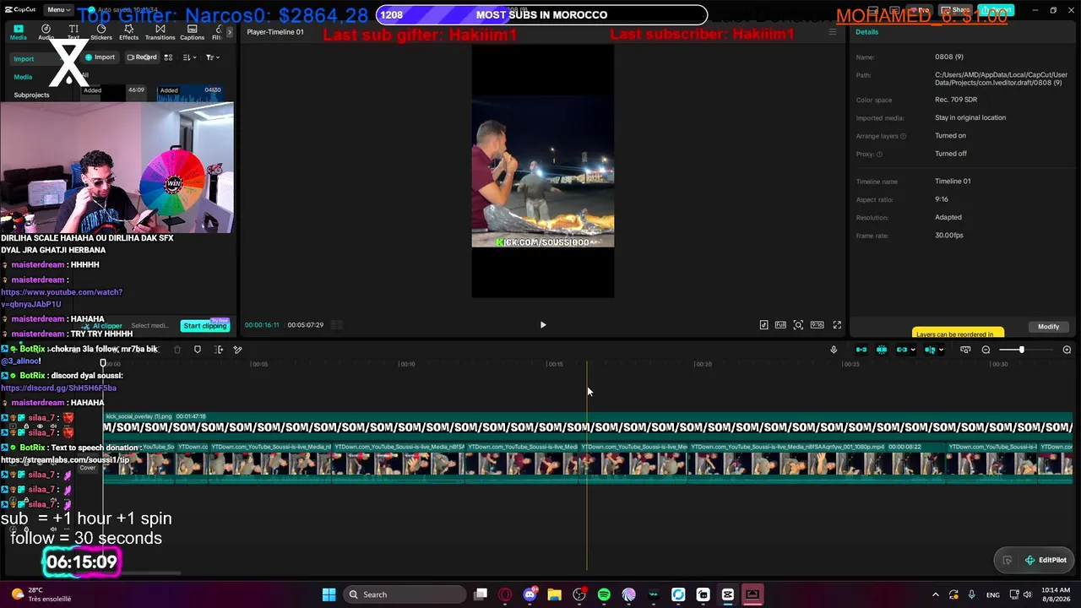Open File Explorer from the taskbar
Viewport: 1081px width, 608px height.
[554, 594]
